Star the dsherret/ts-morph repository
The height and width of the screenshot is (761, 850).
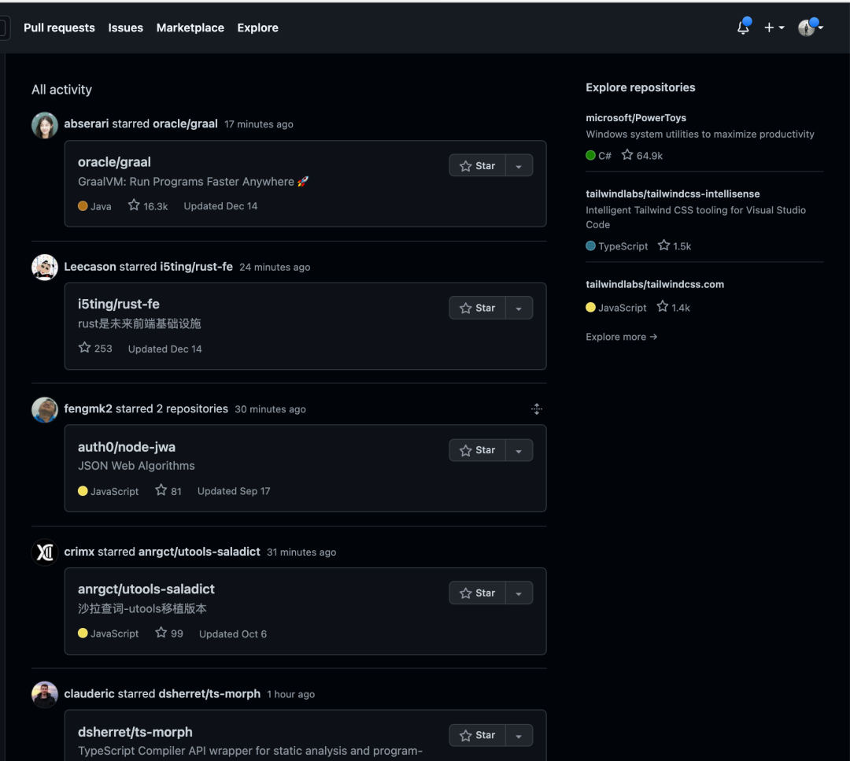[x=477, y=735]
